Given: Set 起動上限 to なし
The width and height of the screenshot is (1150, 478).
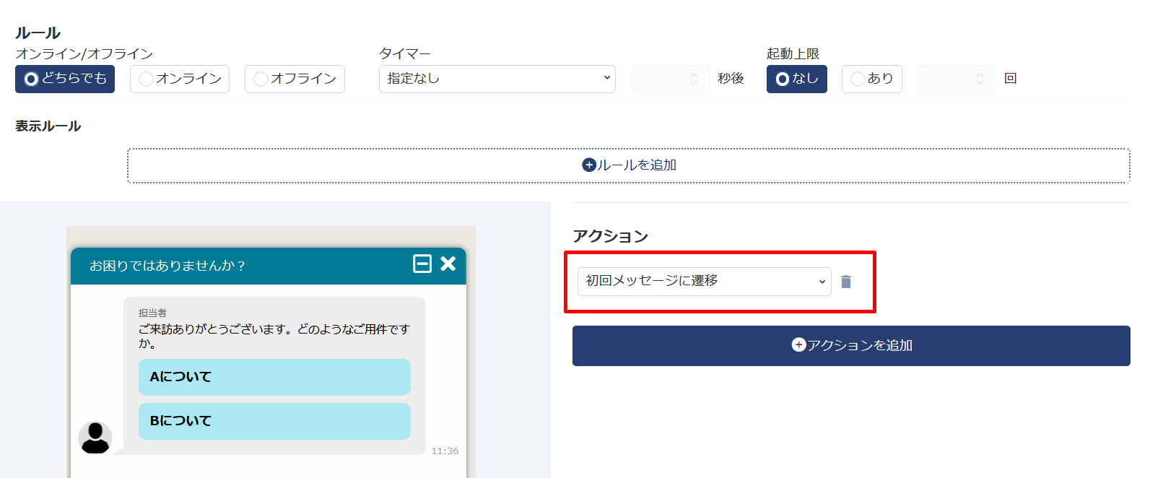Looking at the screenshot, I should pos(796,79).
